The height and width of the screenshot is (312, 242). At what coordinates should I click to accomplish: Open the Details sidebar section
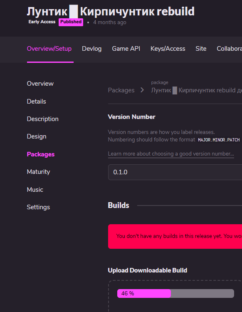pyautogui.click(x=37, y=102)
